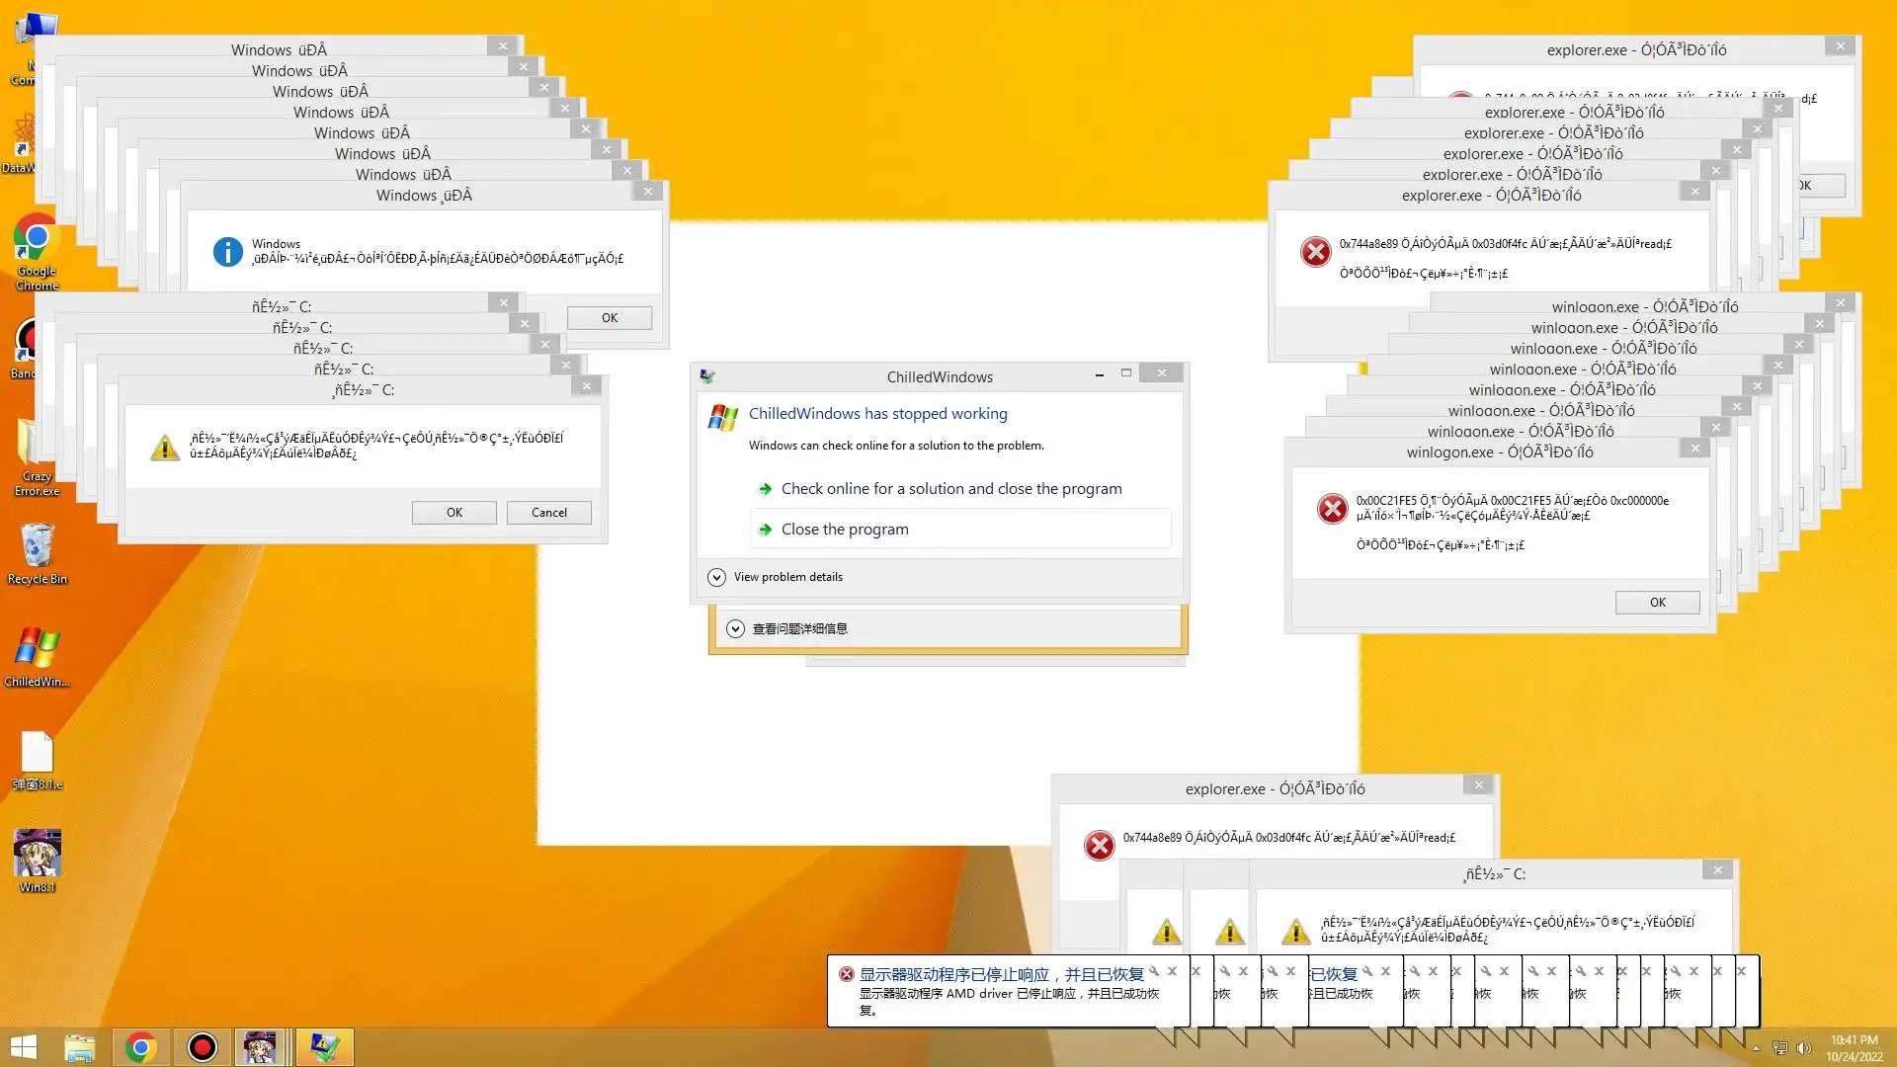This screenshot has width=1897, height=1067.
Task: Open the Win8.1 anime character icon
Action: [37, 854]
